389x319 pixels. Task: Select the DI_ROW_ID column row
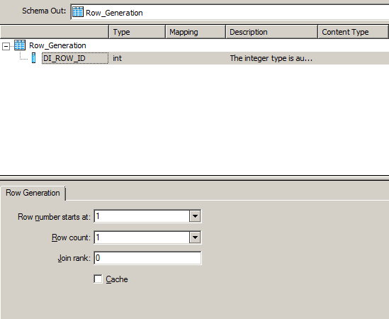click(194, 58)
